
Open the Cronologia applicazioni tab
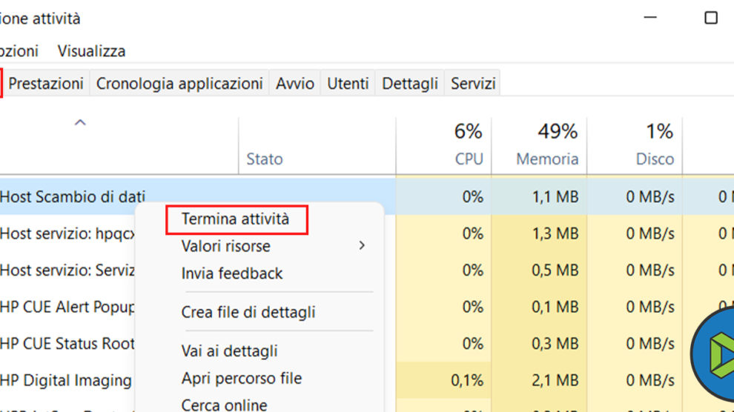[179, 84]
